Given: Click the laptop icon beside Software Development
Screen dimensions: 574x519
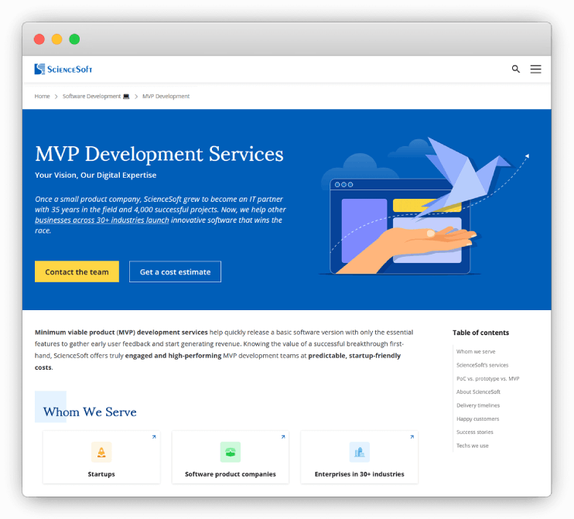Looking at the screenshot, I should pyautogui.click(x=126, y=96).
